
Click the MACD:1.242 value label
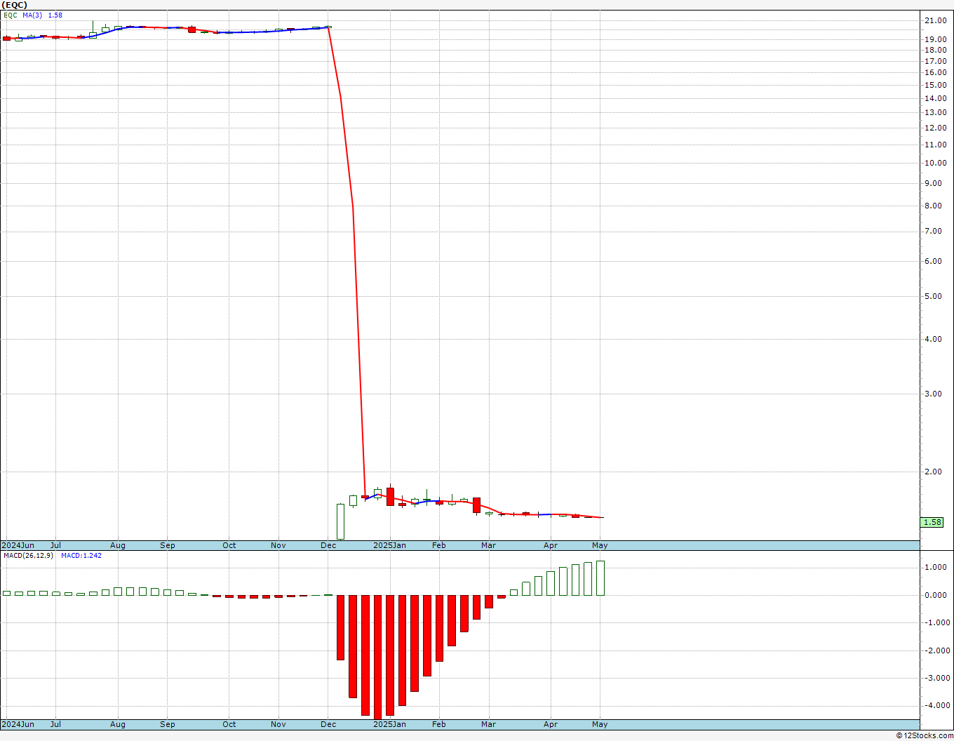point(81,555)
